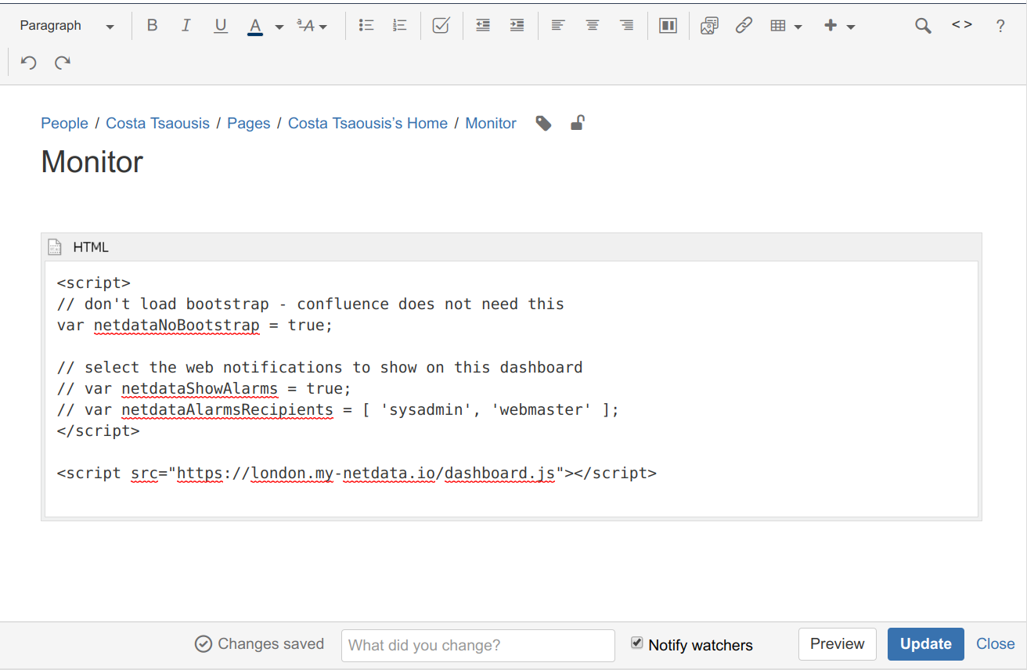Open Costa Tsaousis breadcrumb link

click(x=157, y=124)
